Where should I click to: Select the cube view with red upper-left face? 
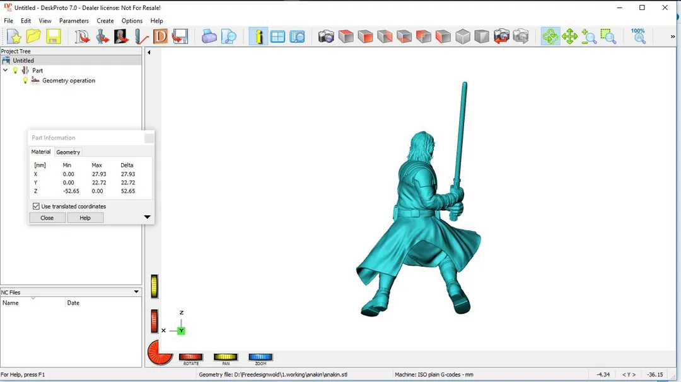pos(424,37)
